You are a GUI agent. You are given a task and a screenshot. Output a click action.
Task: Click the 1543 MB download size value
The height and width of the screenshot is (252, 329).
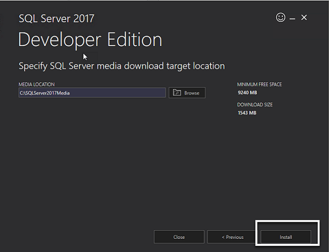click(247, 113)
